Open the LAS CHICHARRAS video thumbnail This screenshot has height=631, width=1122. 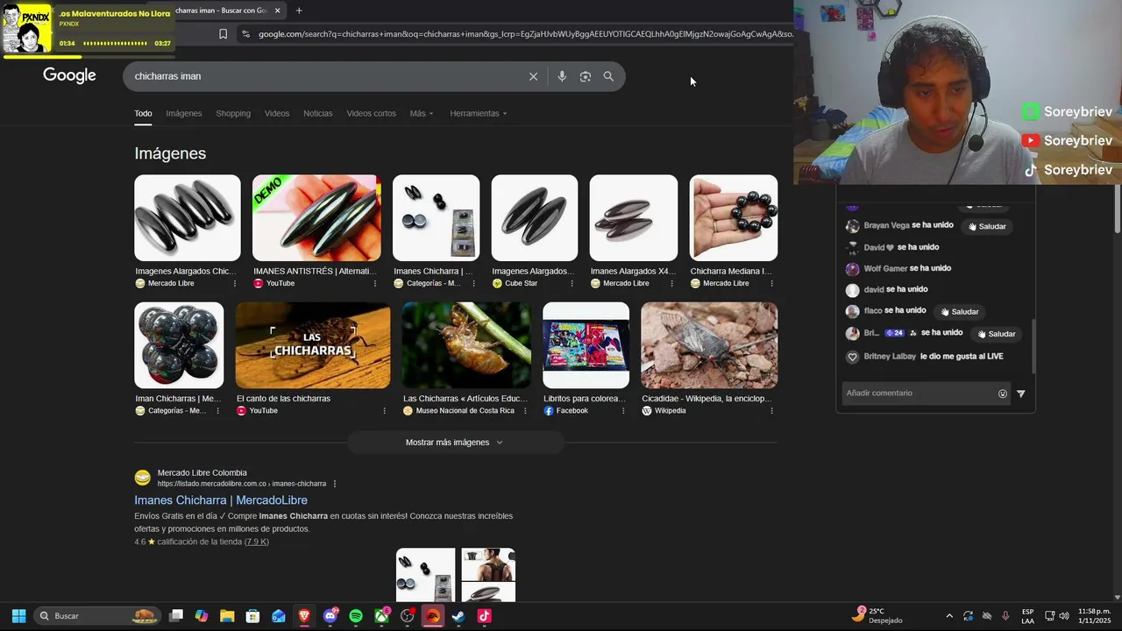point(313,345)
